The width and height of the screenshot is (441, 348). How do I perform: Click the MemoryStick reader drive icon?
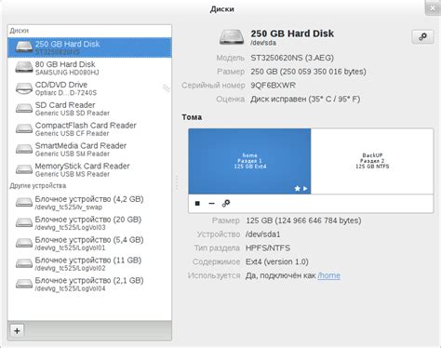click(x=24, y=169)
